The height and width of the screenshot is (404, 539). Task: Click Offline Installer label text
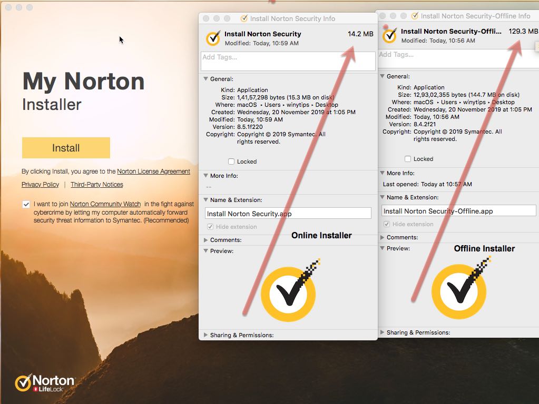[x=484, y=248]
